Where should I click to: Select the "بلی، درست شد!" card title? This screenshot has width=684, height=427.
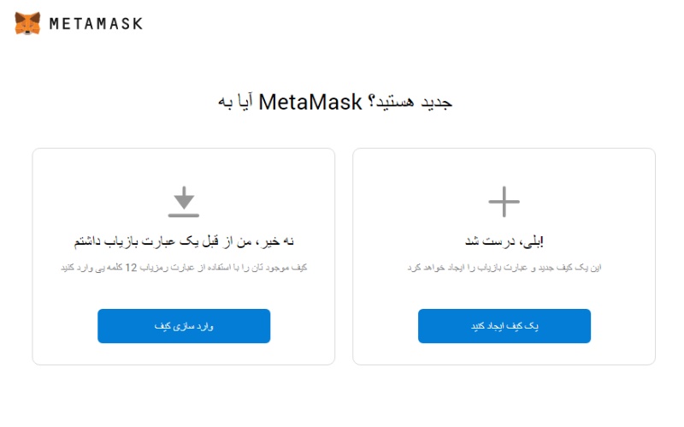point(504,240)
